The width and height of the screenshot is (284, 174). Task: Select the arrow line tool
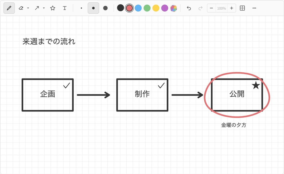click(37, 8)
